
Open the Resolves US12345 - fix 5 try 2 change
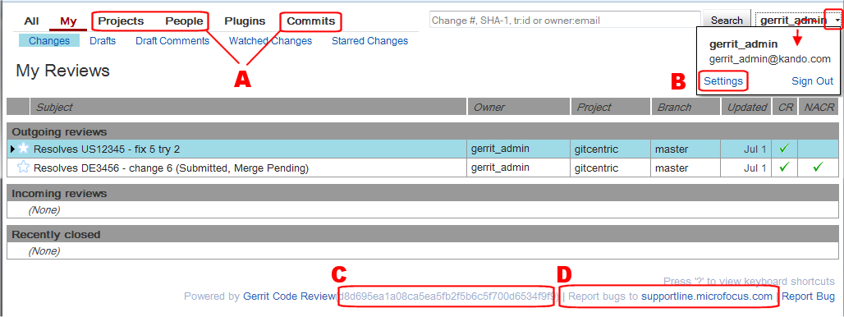107,149
